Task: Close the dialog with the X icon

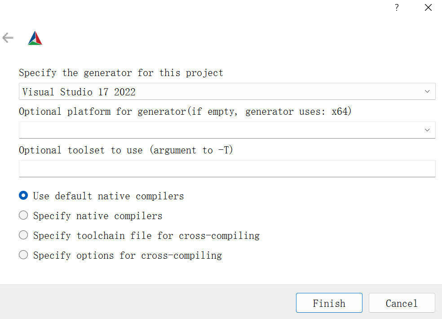Action: (428, 8)
